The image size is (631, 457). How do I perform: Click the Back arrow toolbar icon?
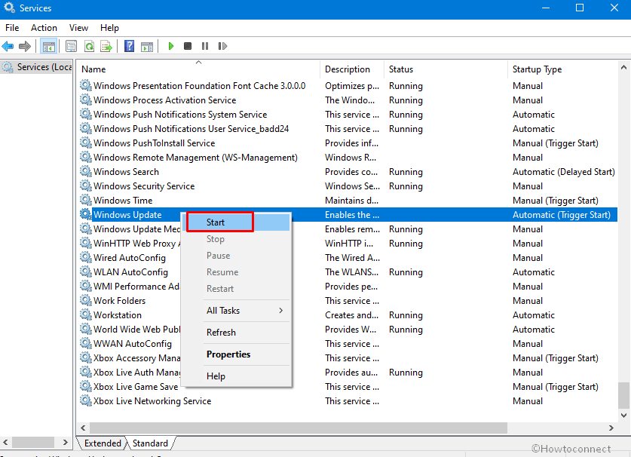coord(8,46)
